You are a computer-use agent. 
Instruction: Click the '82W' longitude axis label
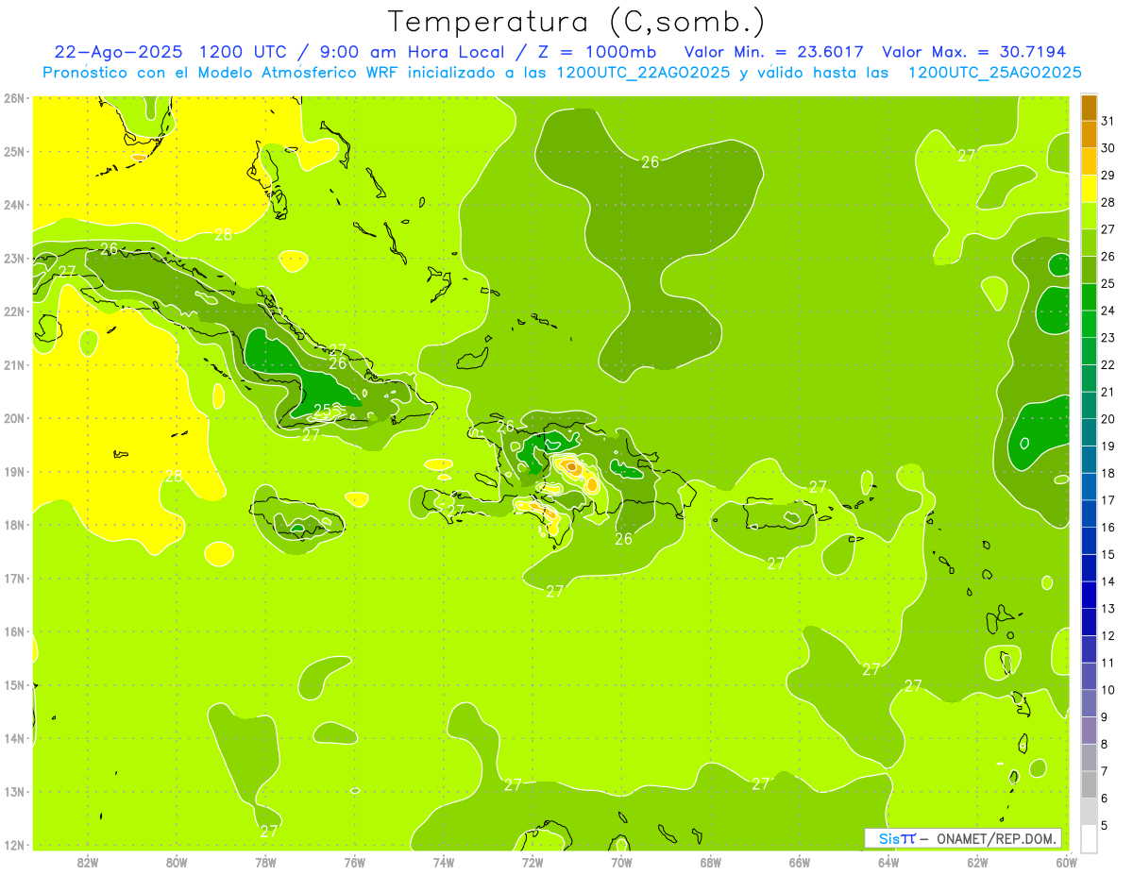tap(88, 862)
